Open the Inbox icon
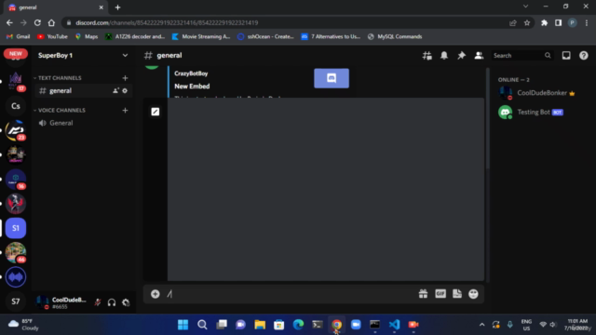 [566, 56]
